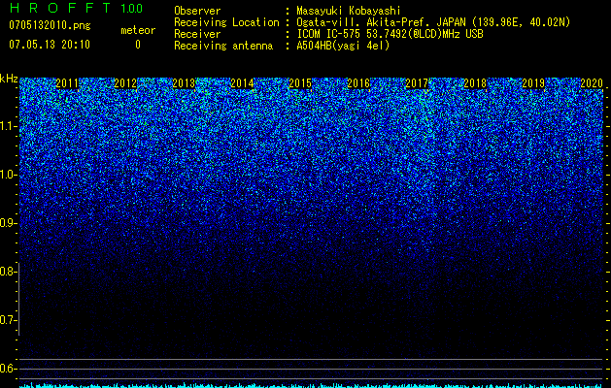Click the Receiving antenna field label
Screen dimensions: 611x388
coord(223,46)
